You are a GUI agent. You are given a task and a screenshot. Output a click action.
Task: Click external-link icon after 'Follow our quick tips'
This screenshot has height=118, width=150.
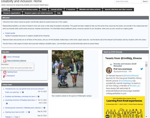(x=21, y=92)
